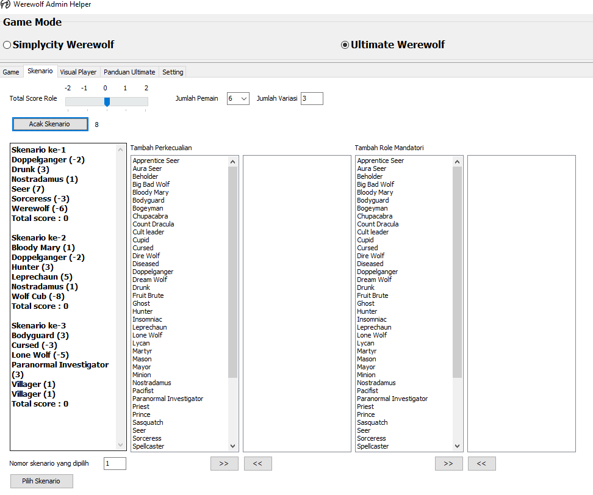This screenshot has width=593, height=495.
Task: Focus the Nomor skenario yang dipilih field
Action: (115, 464)
